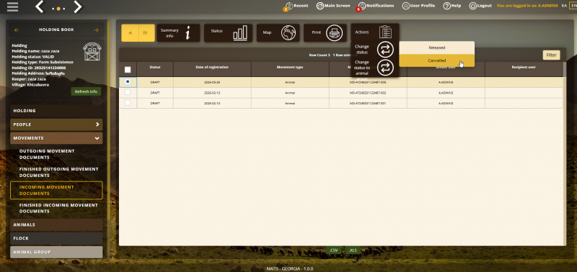Image resolution: width=577 pixels, height=272 pixels.
Task: Expand the People section
Action: [56, 124]
